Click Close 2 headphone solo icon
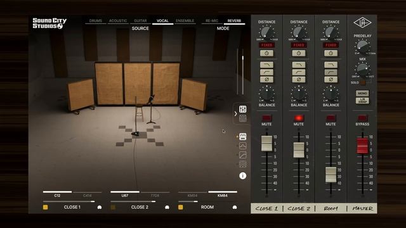 (x=167, y=207)
